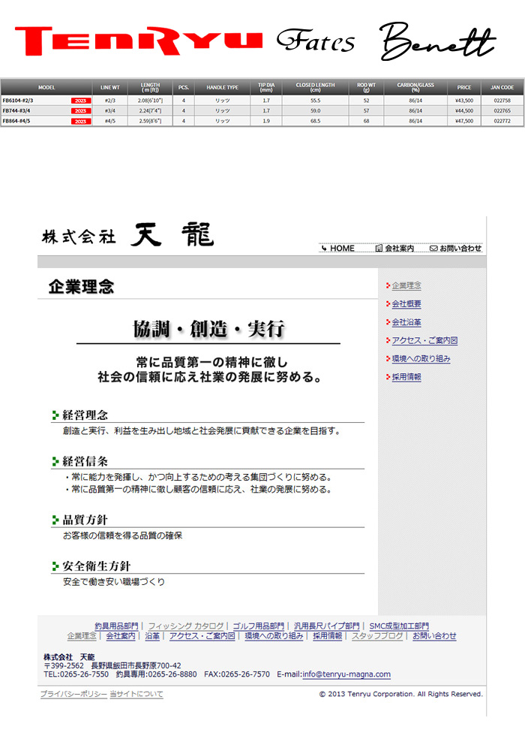Click the envelope icon beside お問い合わせ in the top navigation
Screen dimensions: 525x751
tap(433, 249)
